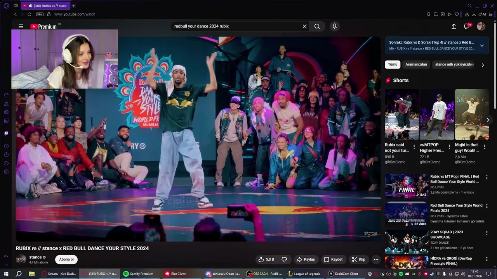Open the Opera easy setup menu
Screen dimensions: 497x279
[491, 14]
